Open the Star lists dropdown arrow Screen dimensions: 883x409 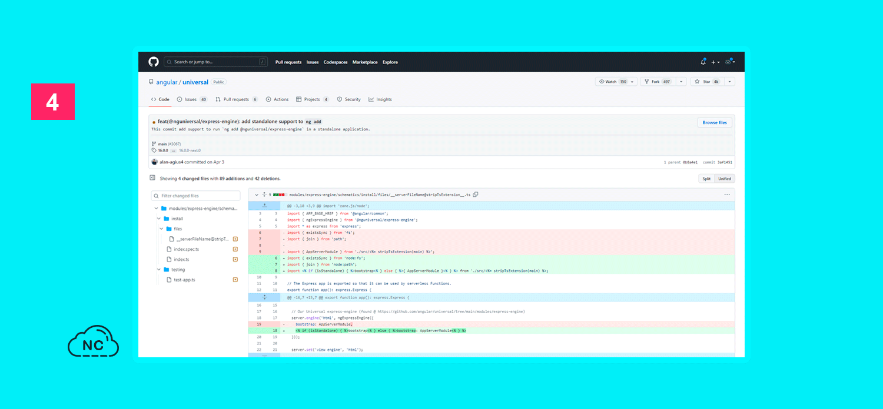tap(730, 82)
